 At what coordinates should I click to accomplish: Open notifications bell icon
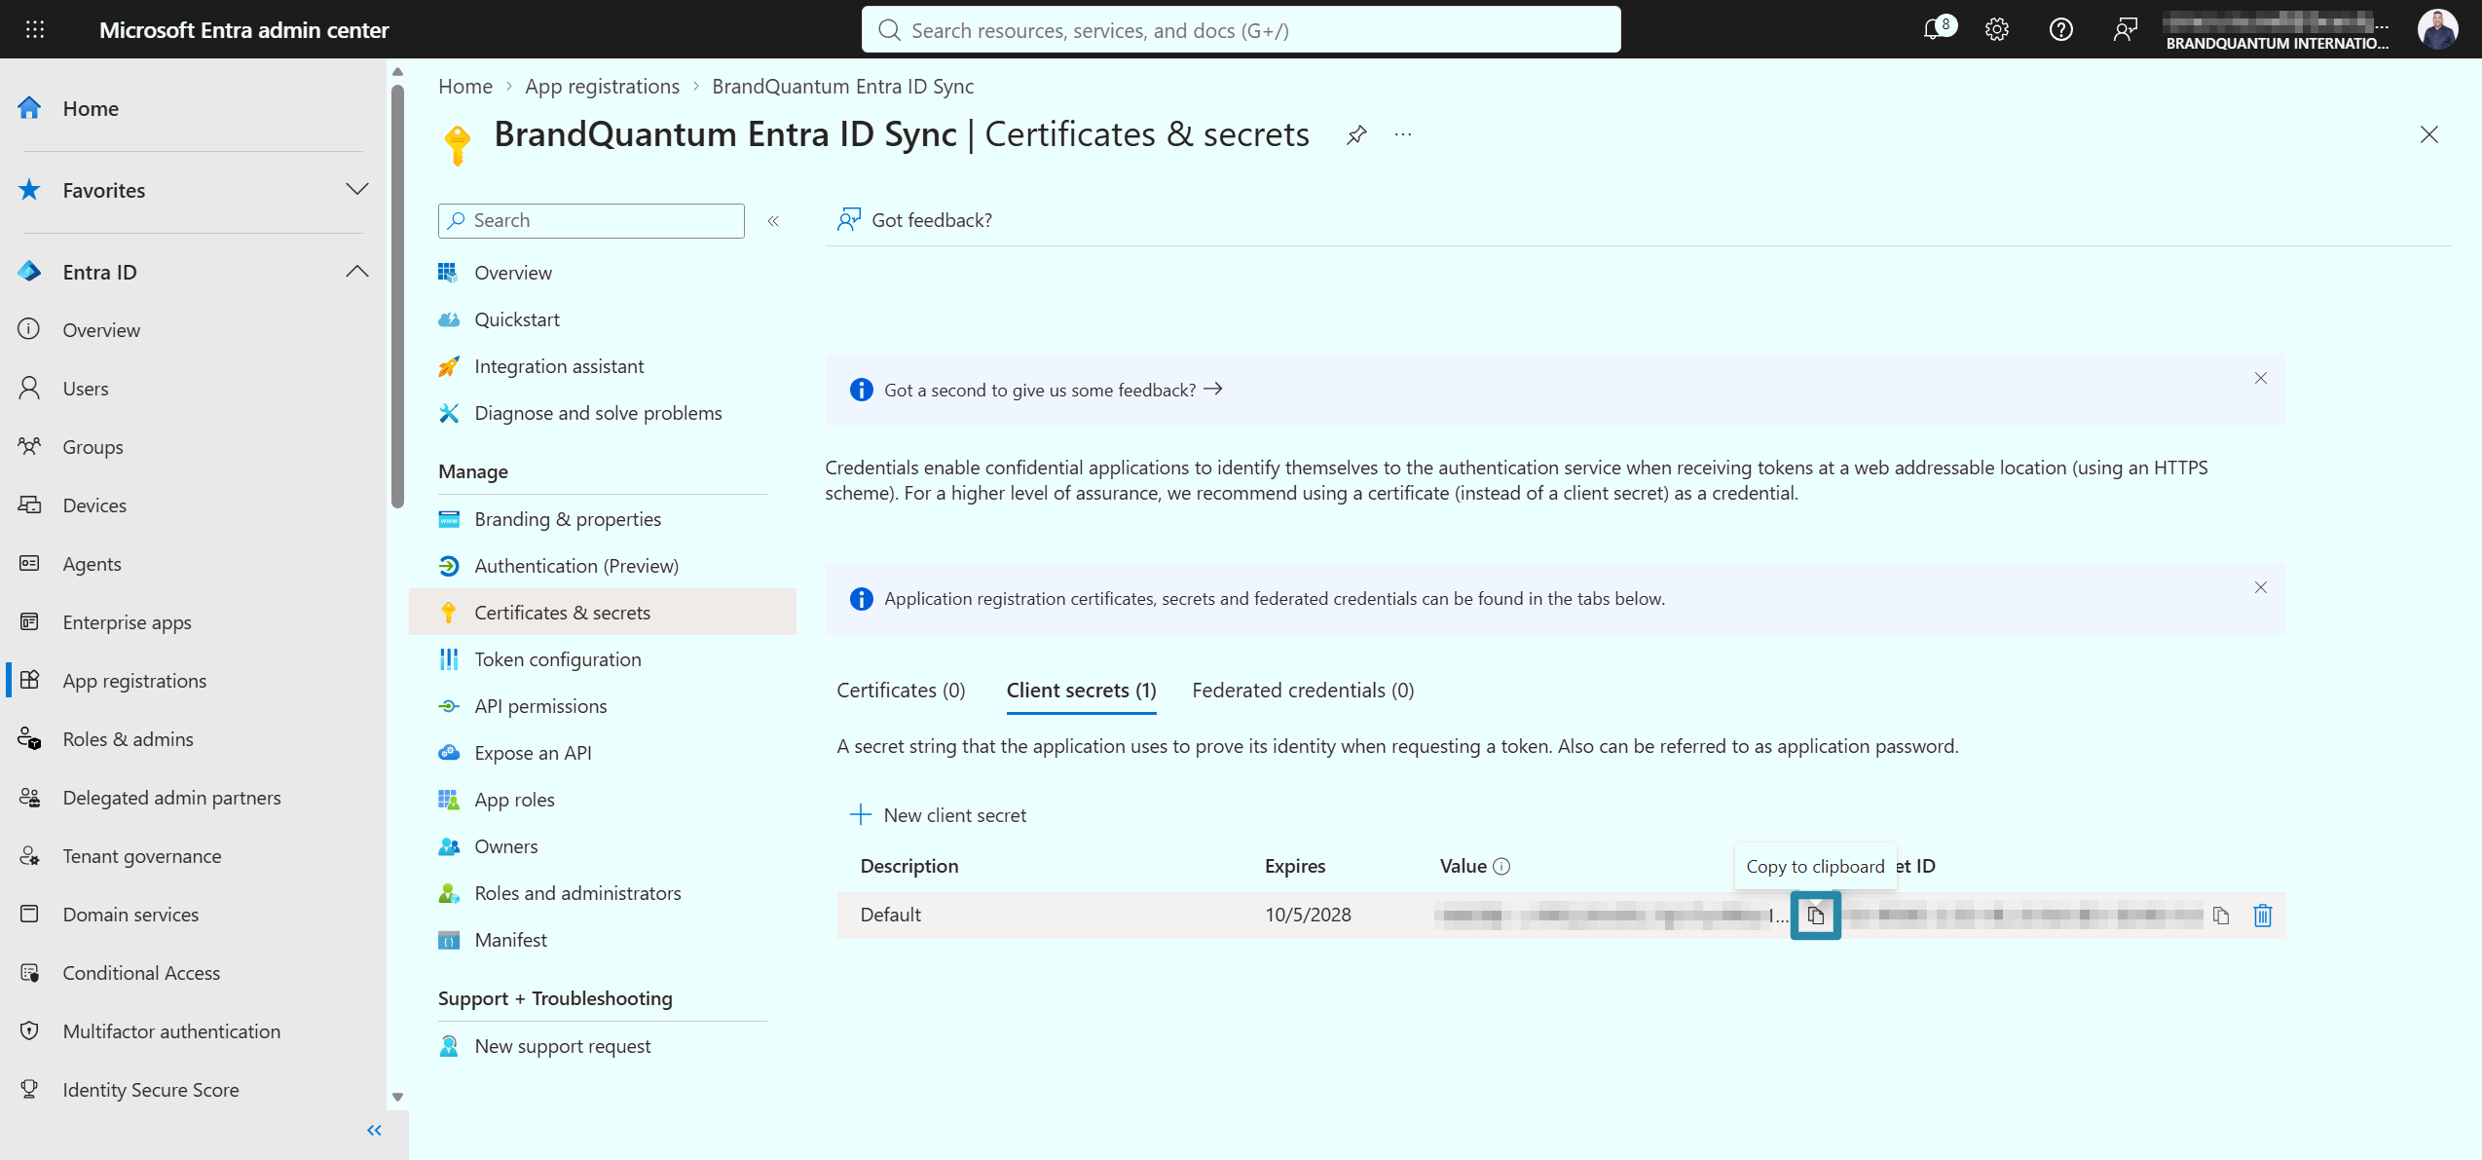coord(1936,29)
